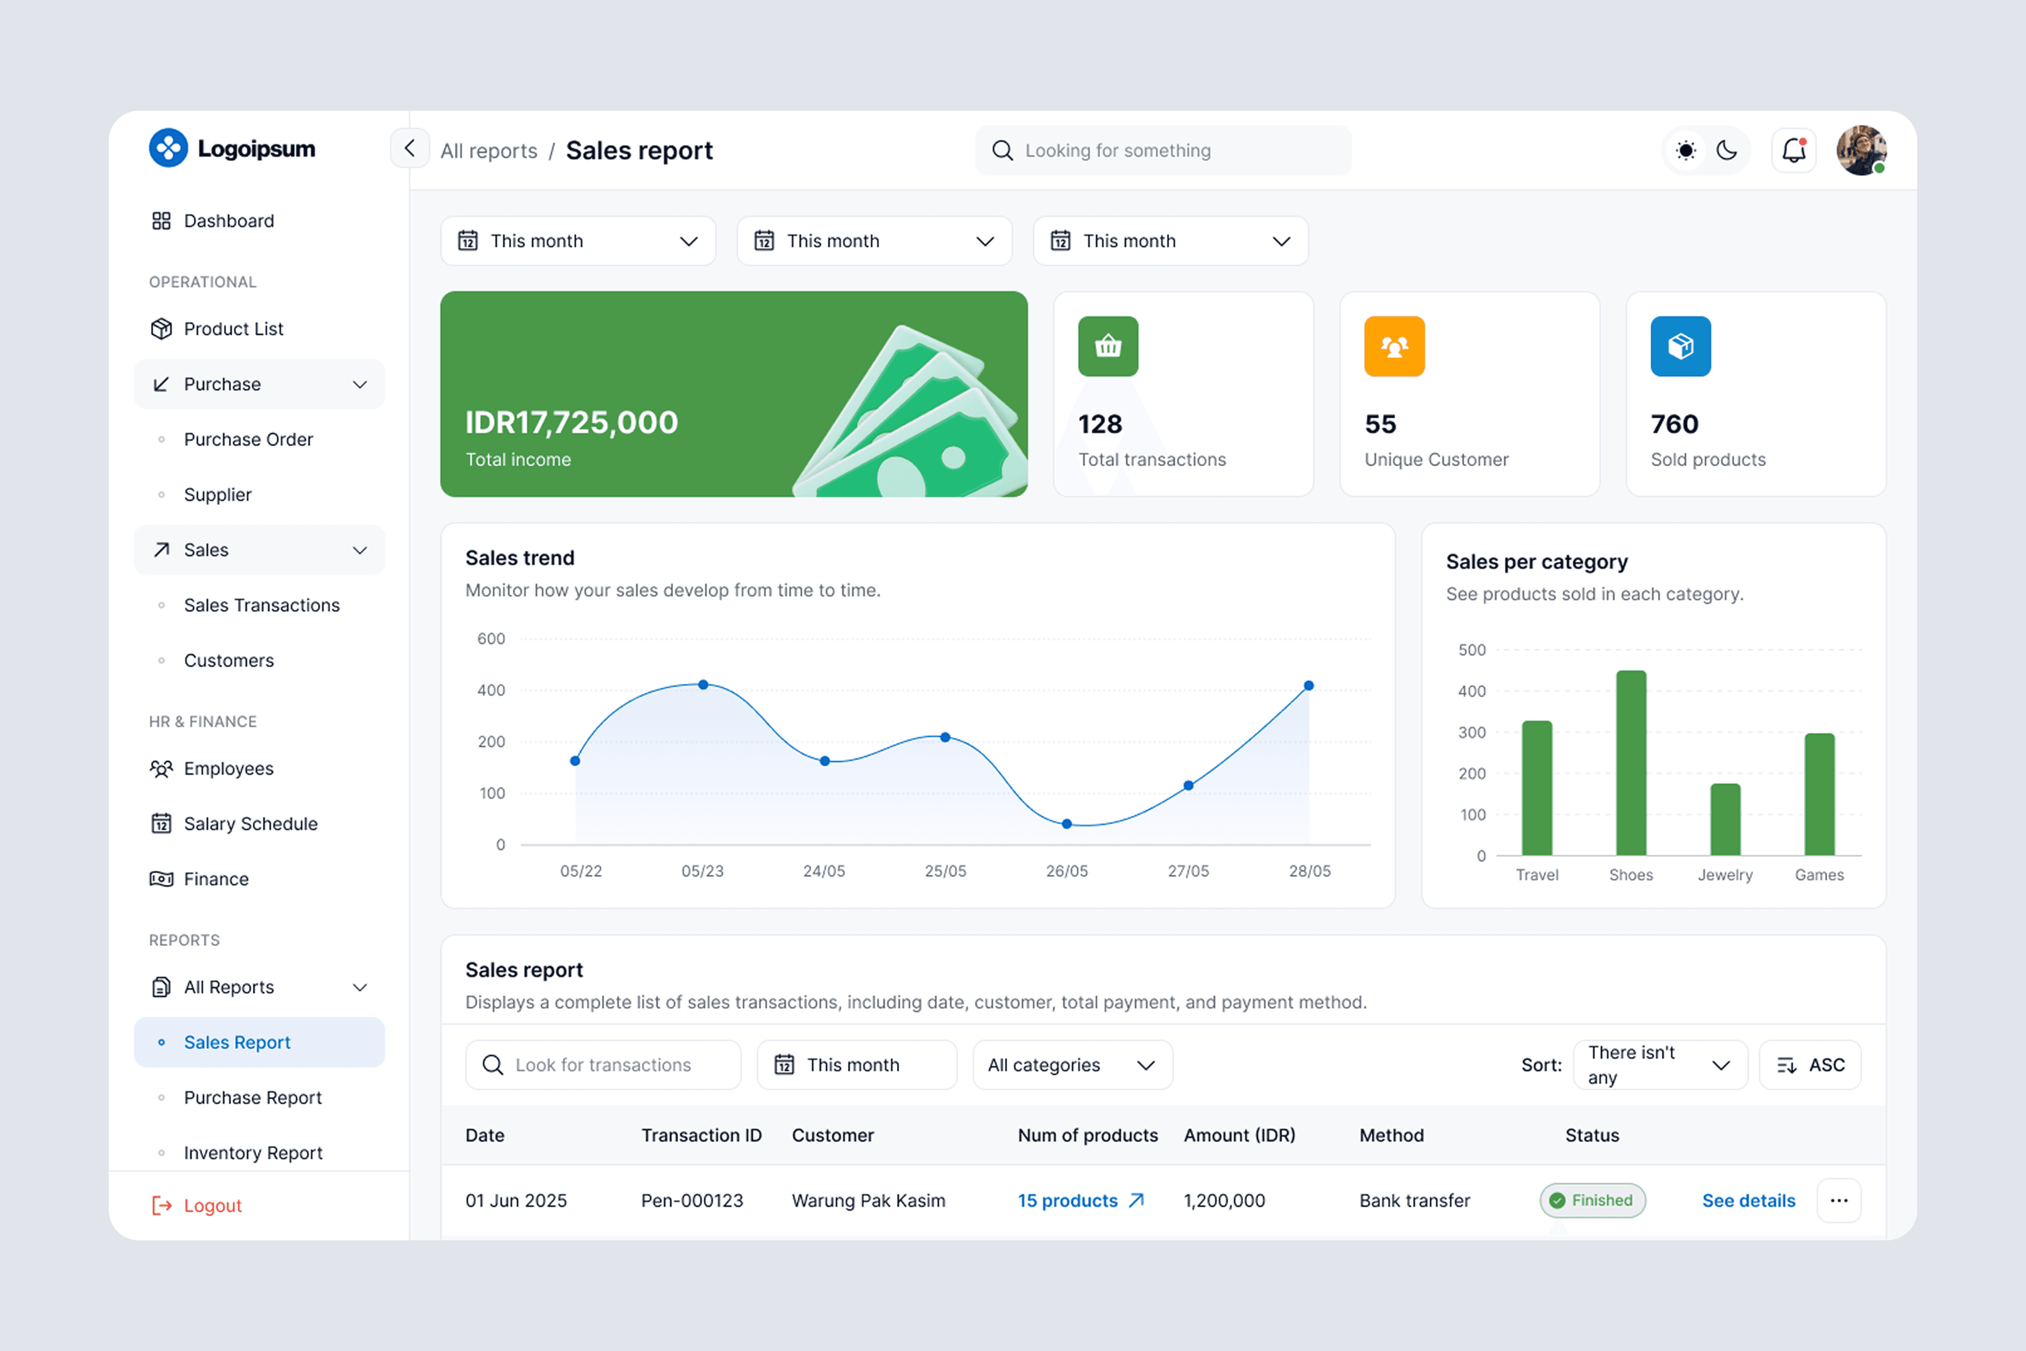Screen dimensions: 2026x1351
Task: Click the 05/23 data point on chart
Action: click(704, 685)
